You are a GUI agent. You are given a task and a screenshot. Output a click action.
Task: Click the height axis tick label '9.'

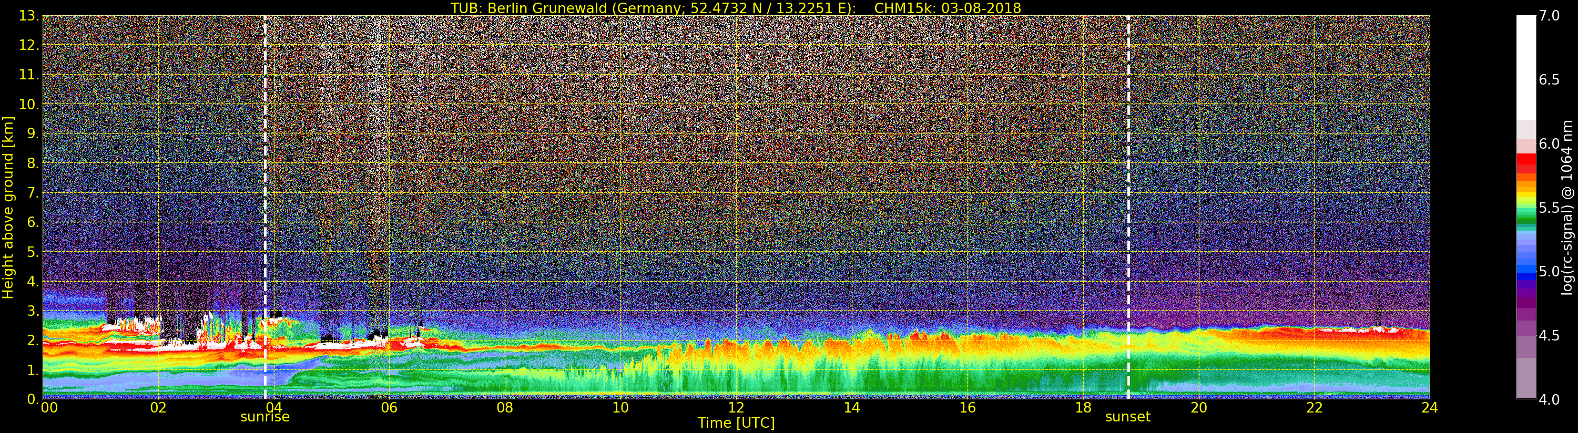33,133
